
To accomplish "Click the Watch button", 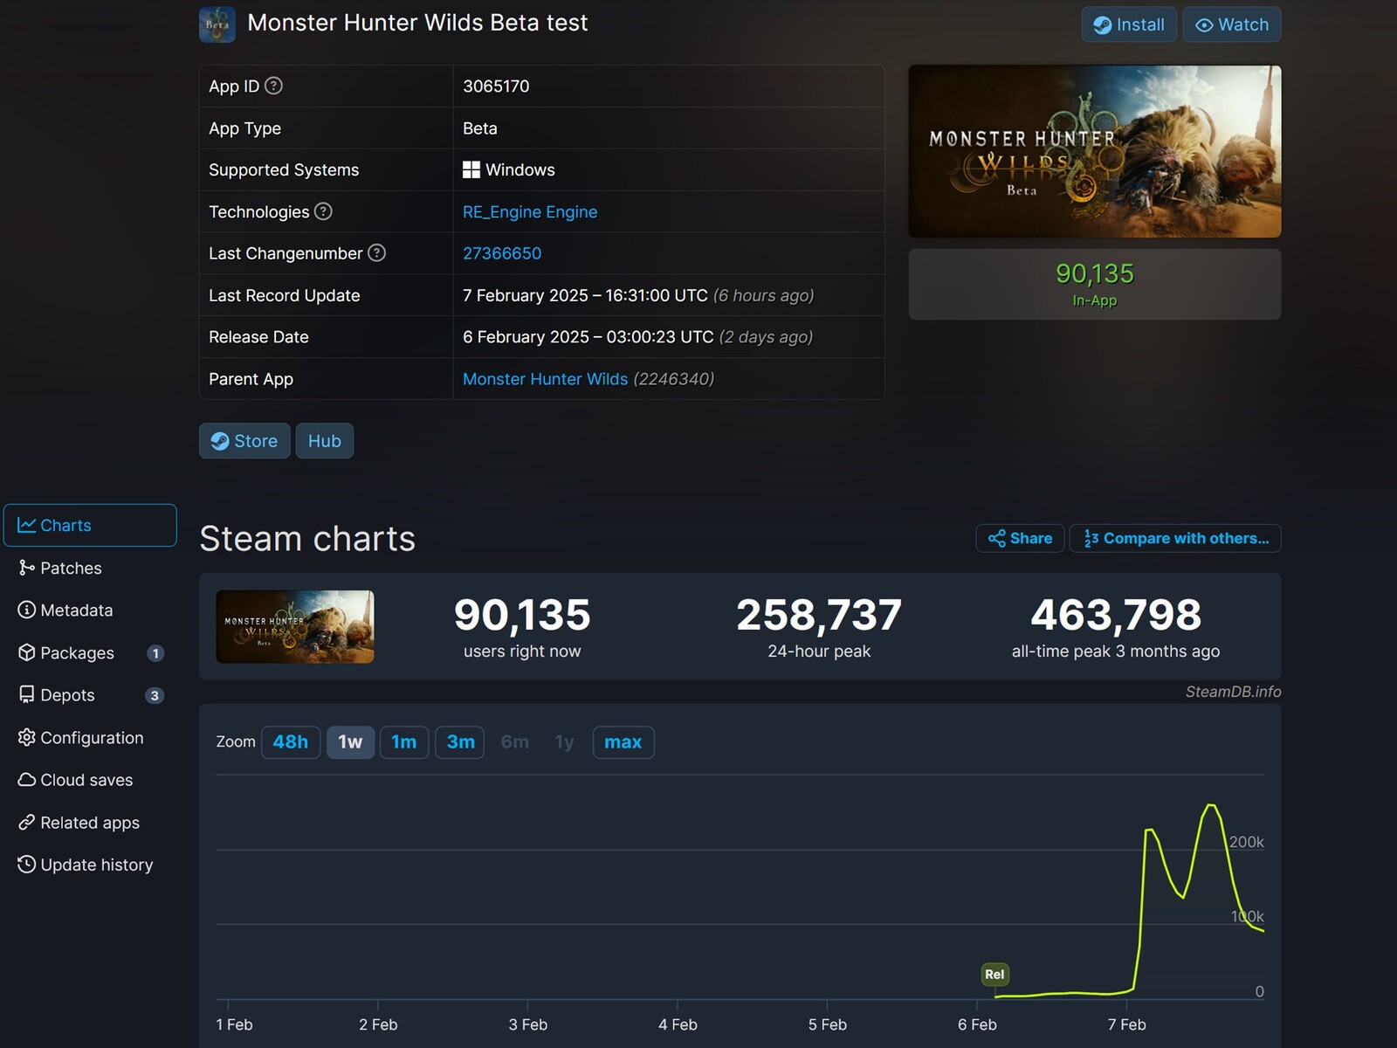I will [x=1232, y=24].
